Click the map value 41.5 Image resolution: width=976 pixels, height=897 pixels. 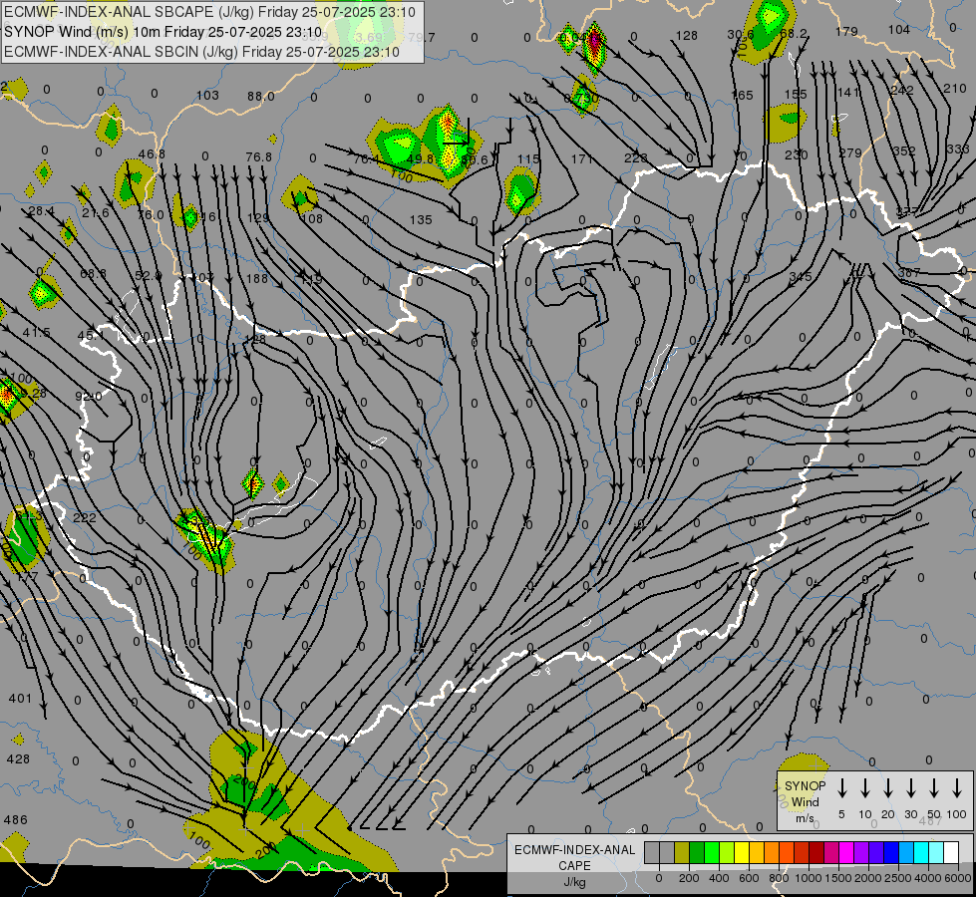[36, 333]
